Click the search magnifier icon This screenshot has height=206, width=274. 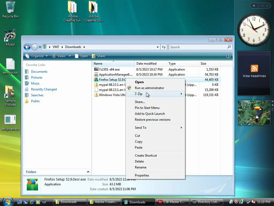(229, 47)
